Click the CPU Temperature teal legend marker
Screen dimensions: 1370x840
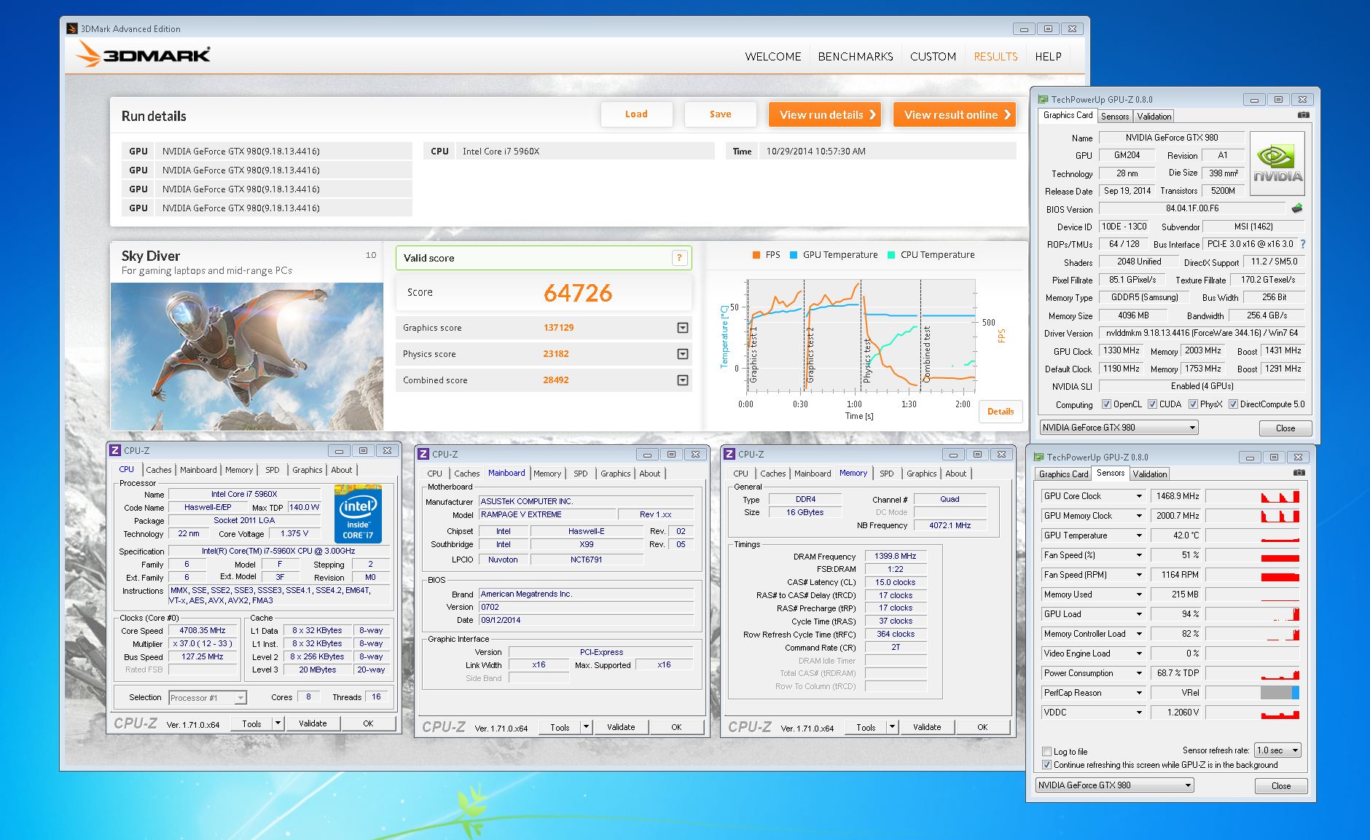(891, 255)
